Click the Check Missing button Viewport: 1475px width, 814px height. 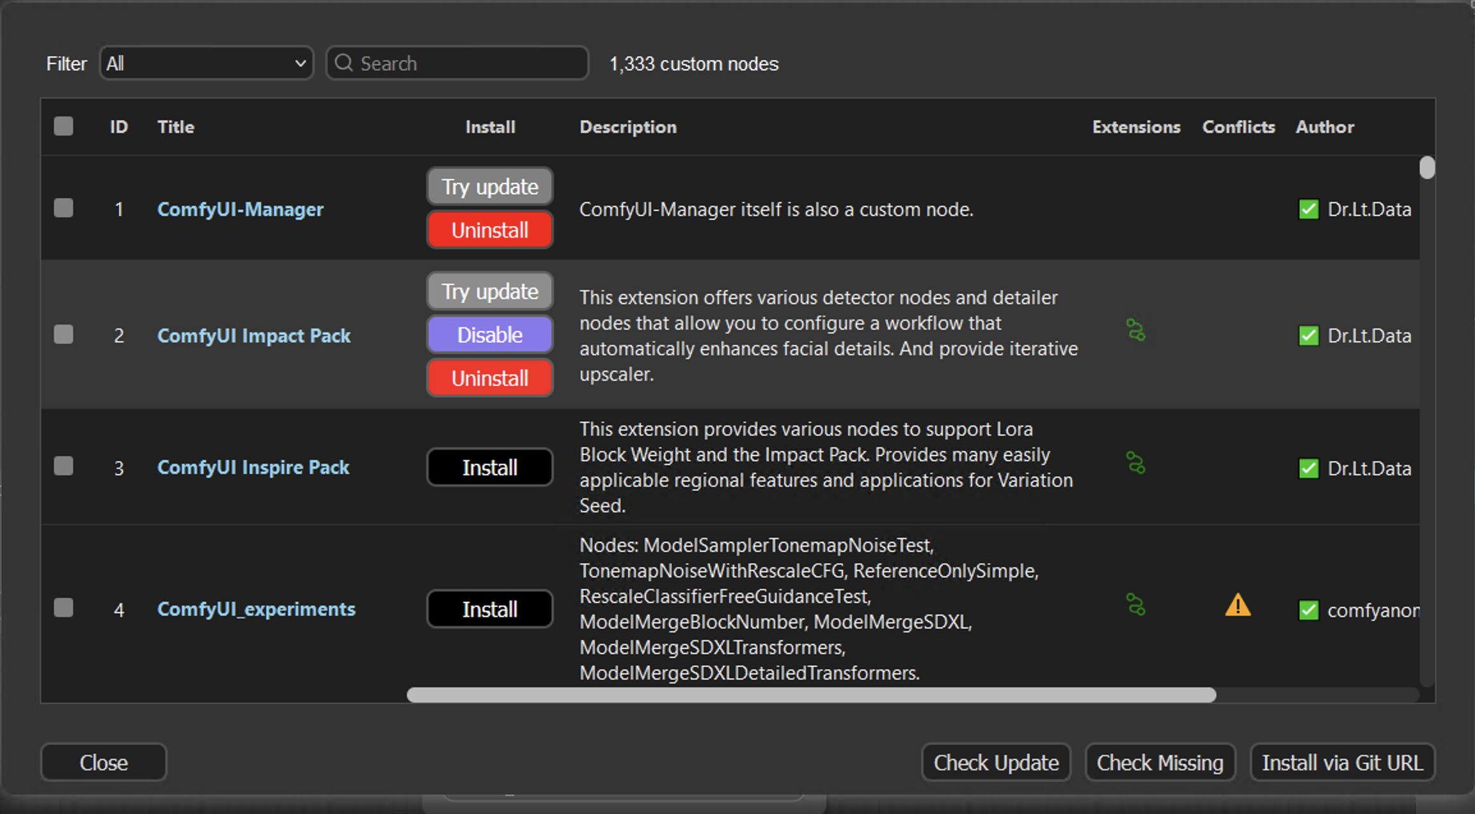(x=1160, y=762)
